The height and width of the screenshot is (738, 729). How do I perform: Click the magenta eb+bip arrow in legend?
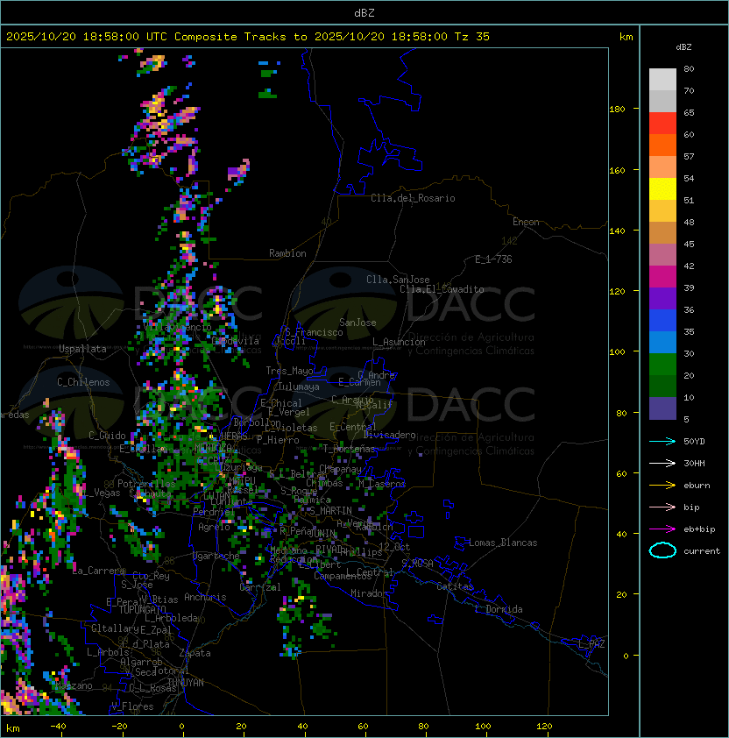662,529
